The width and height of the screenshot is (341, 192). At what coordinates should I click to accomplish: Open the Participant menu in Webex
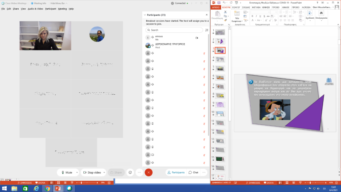coord(51,9)
